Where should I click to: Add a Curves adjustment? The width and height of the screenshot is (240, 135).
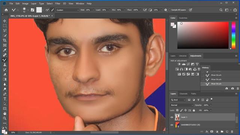188,64
